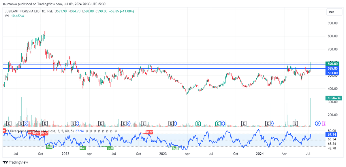
Task: Click the JUBILANT INGREVIA LTD symbol title
Action: (22, 11)
